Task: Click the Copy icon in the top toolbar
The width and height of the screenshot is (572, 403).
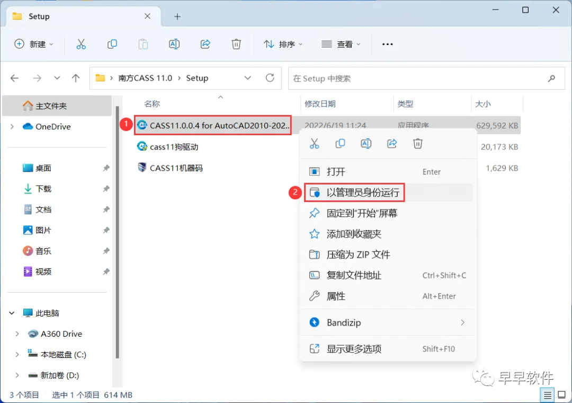Action: (112, 44)
